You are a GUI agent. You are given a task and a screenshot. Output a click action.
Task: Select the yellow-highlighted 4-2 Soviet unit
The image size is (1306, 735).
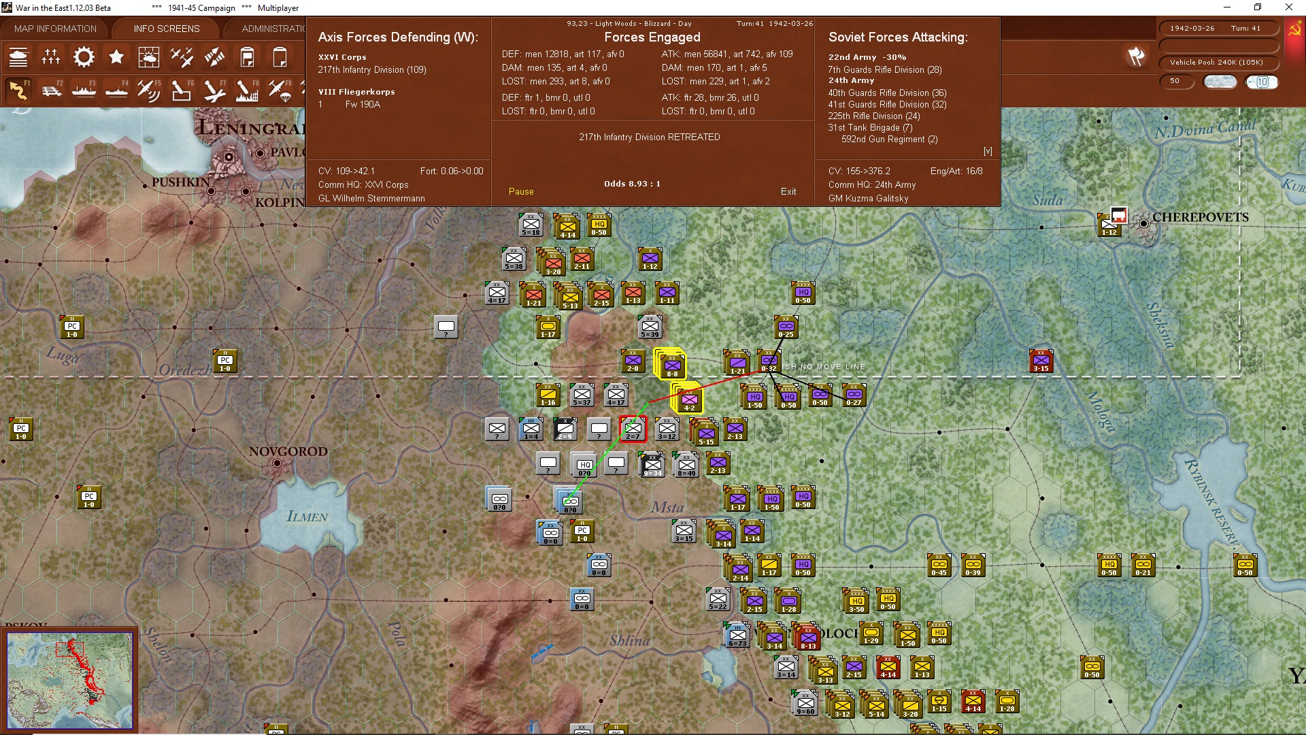pos(688,398)
